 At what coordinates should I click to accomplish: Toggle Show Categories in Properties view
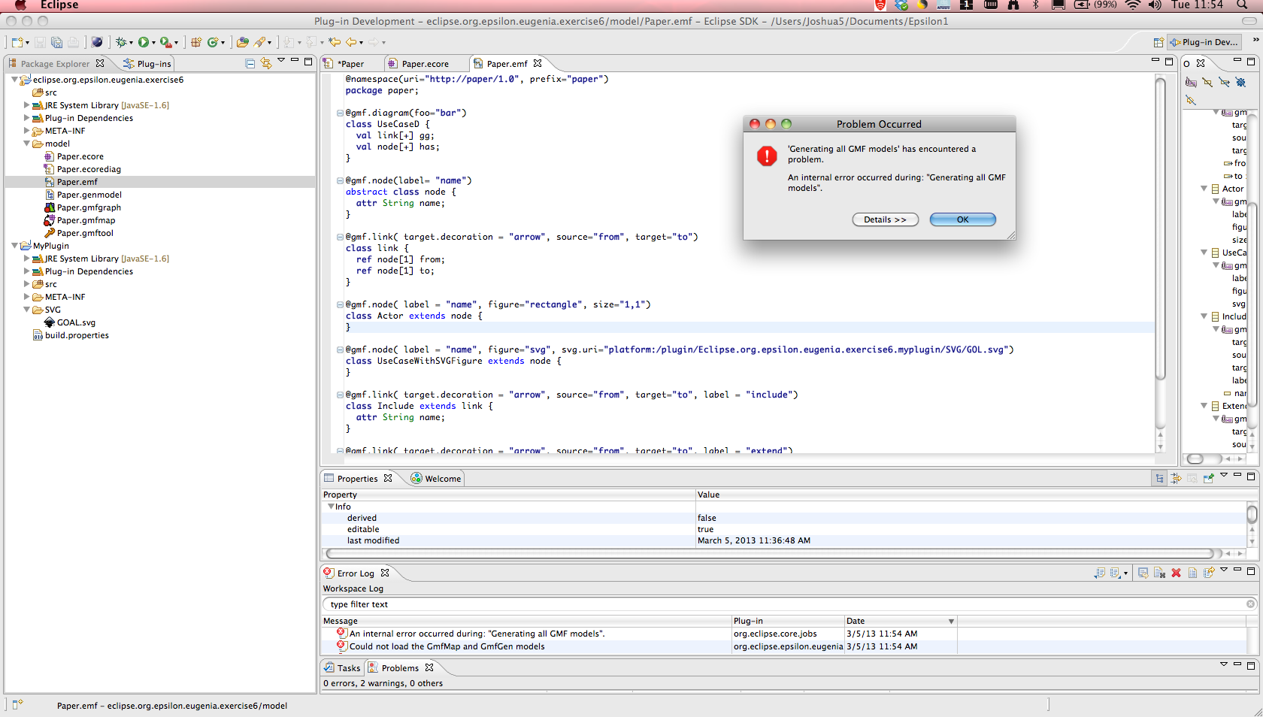click(x=1160, y=479)
